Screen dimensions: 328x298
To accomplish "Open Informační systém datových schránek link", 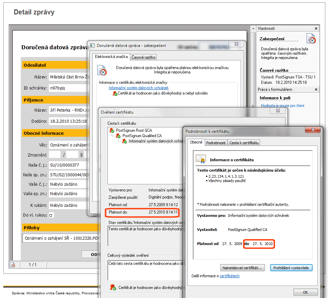I will (139, 88).
